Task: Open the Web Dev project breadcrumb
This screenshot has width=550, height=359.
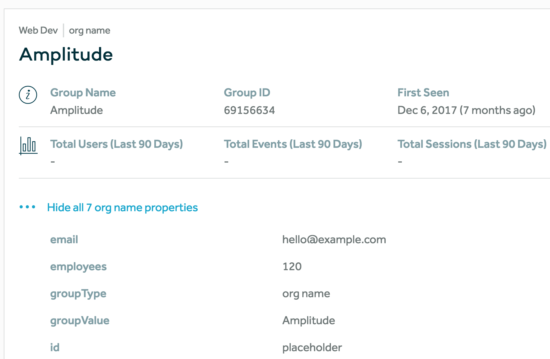Action: pyautogui.click(x=38, y=30)
